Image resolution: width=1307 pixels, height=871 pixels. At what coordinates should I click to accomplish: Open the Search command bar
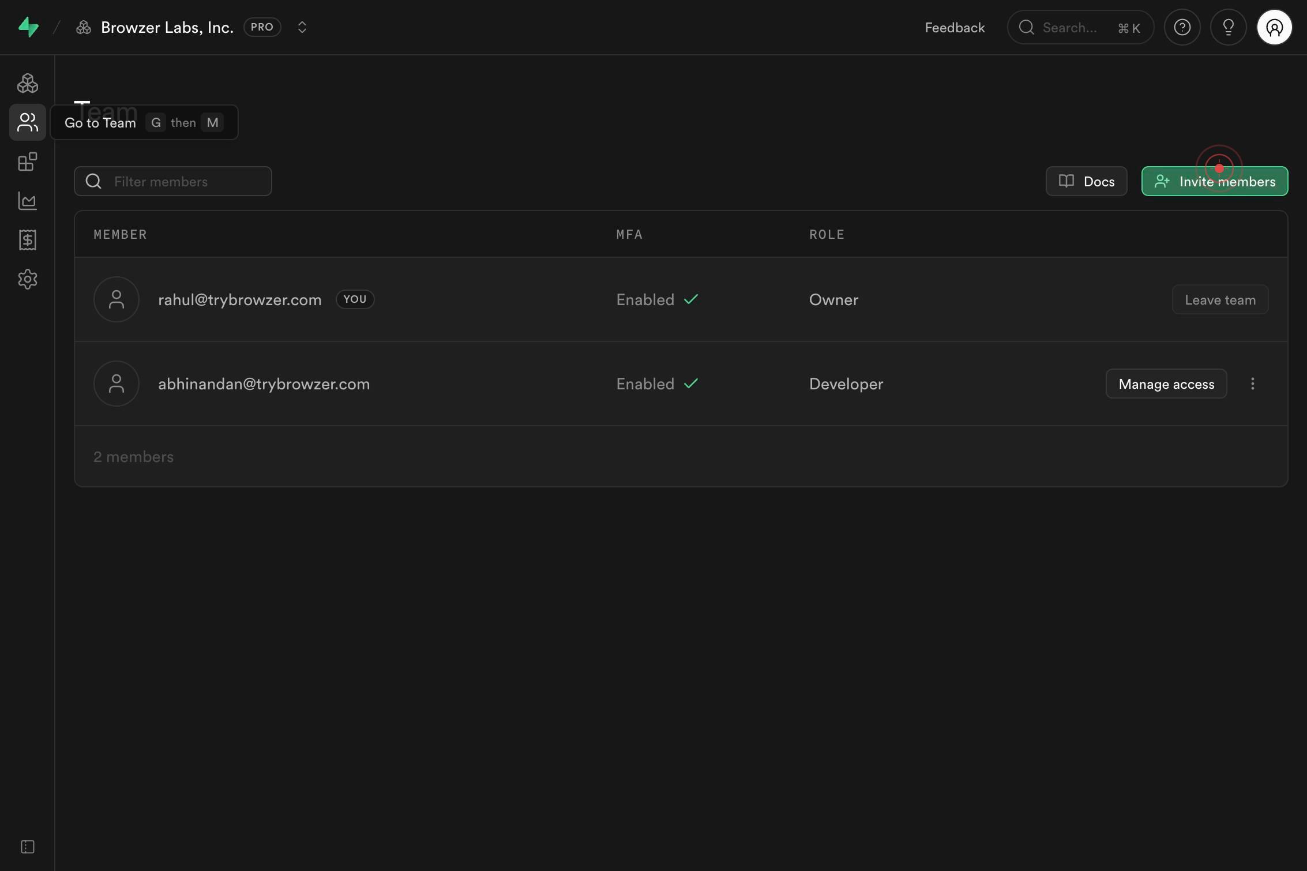(x=1080, y=27)
